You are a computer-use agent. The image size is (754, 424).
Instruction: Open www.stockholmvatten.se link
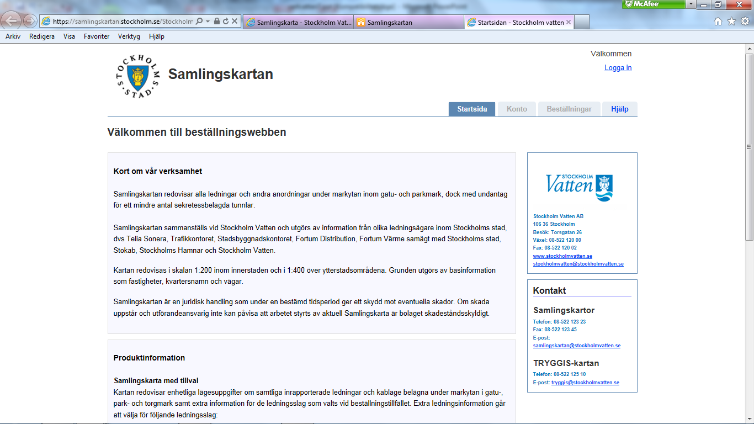click(x=562, y=256)
